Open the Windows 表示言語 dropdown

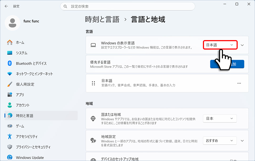[x=220, y=45]
